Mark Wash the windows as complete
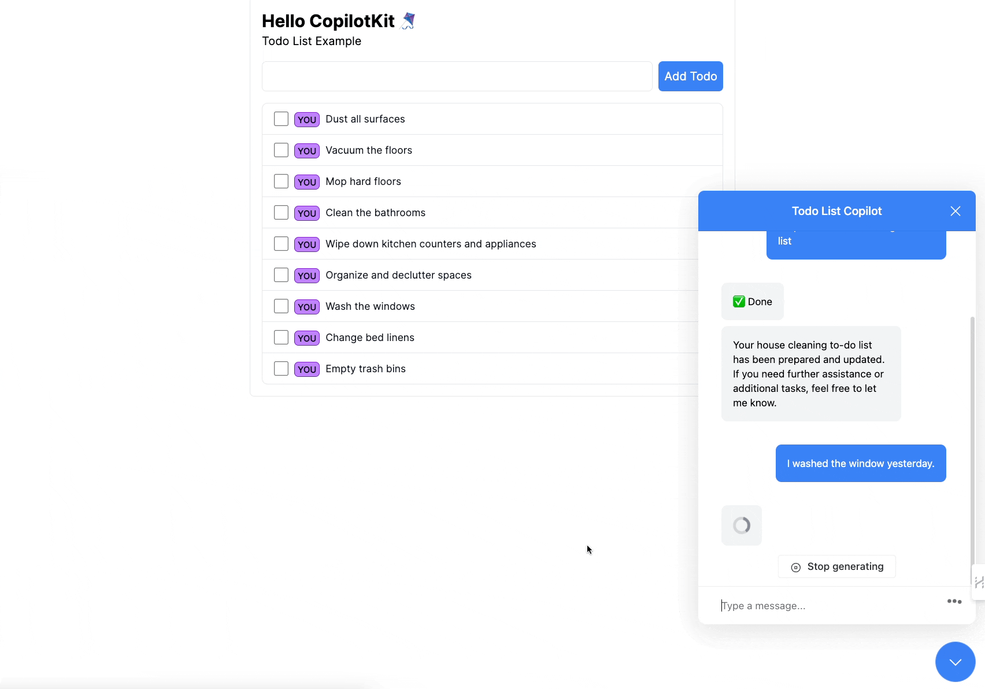The width and height of the screenshot is (985, 689). click(x=281, y=306)
